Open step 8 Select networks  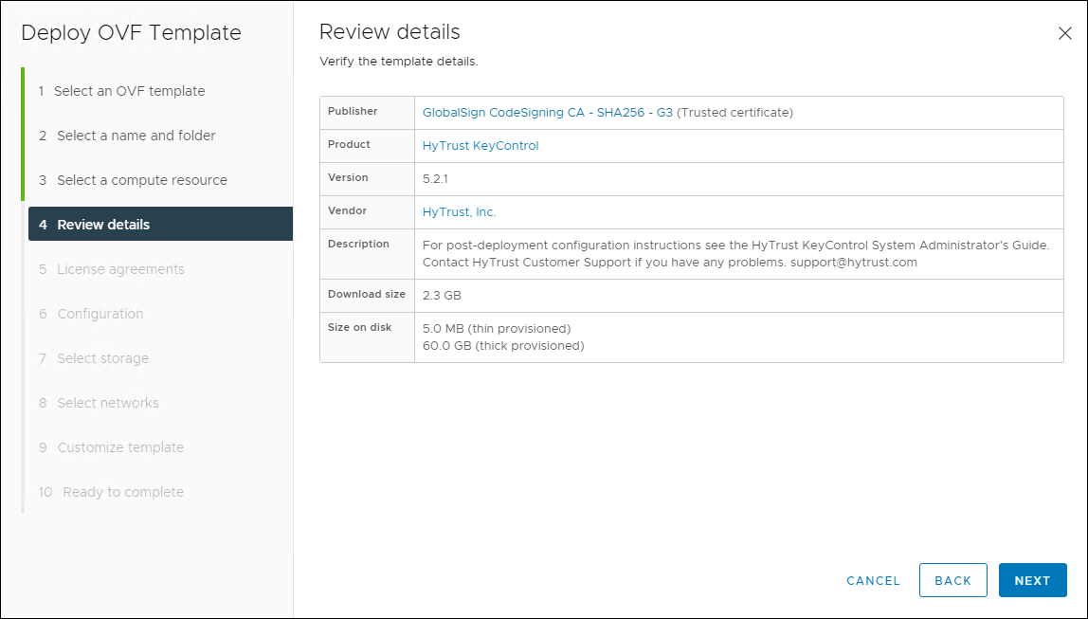(x=100, y=403)
